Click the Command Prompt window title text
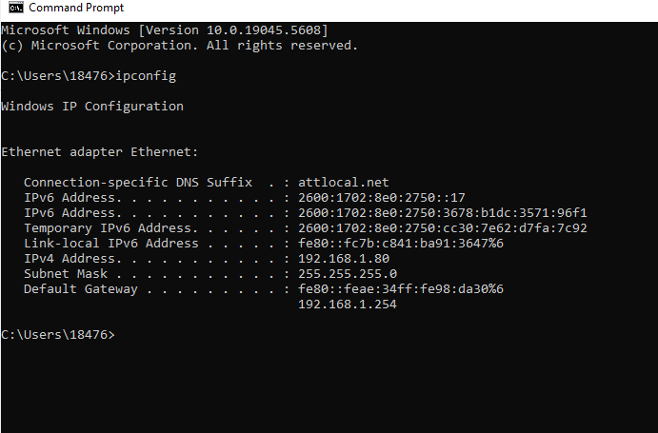This screenshot has width=658, height=433. click(x=76, y=8)
